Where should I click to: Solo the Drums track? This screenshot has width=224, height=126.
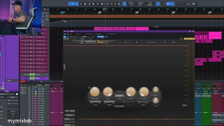[28, 75]
